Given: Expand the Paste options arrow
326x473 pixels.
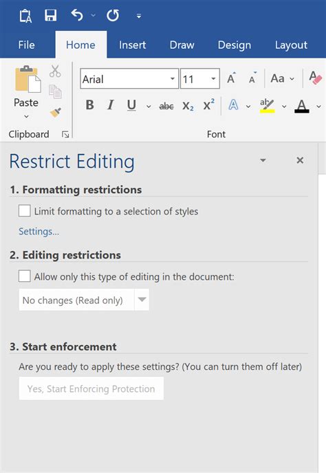Looking at the screenshot, I should (26, 116).
